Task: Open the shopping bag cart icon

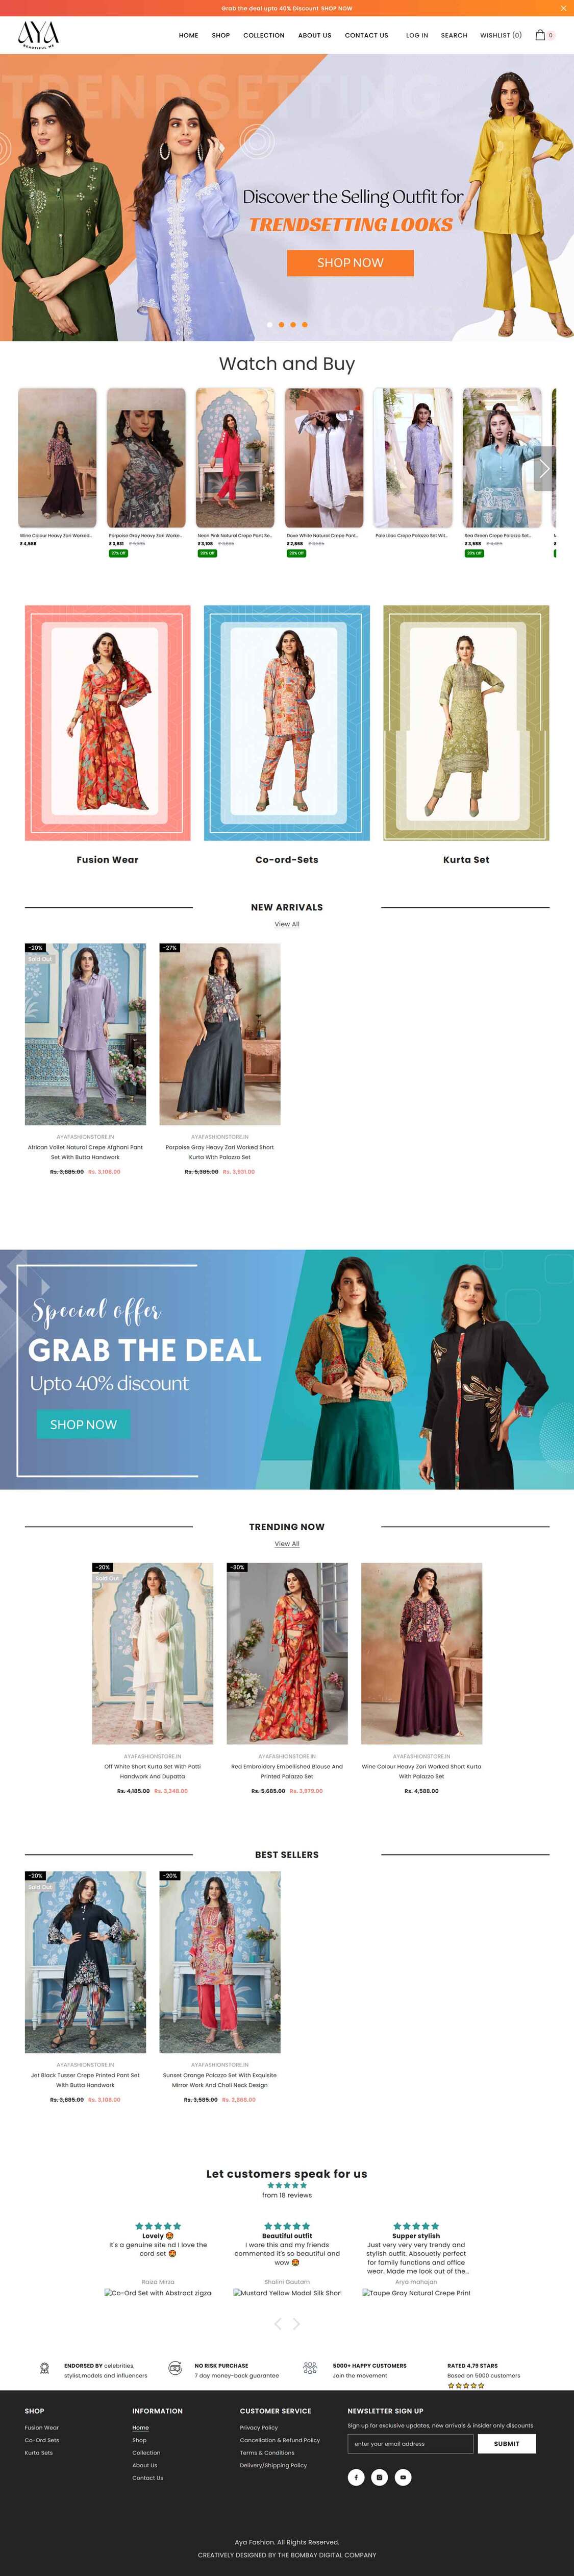Action: click(x=540, y=35)
